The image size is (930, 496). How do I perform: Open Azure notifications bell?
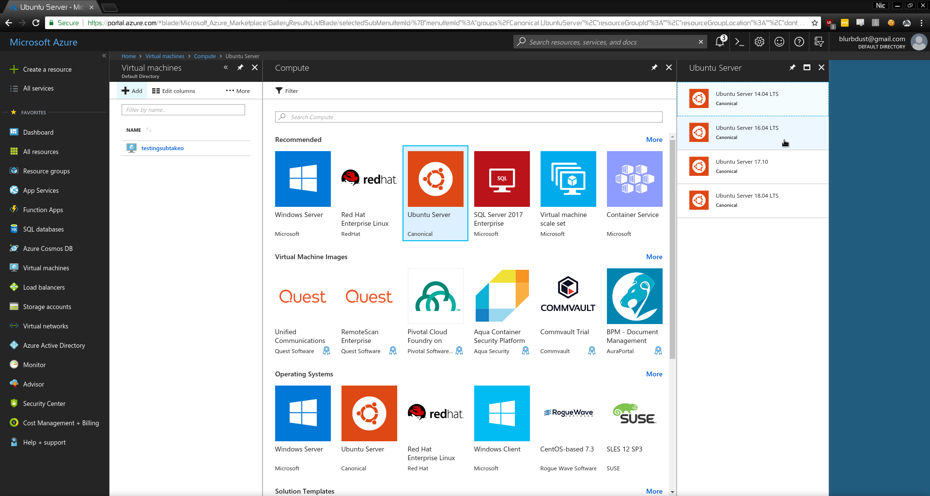click(720, 42)
